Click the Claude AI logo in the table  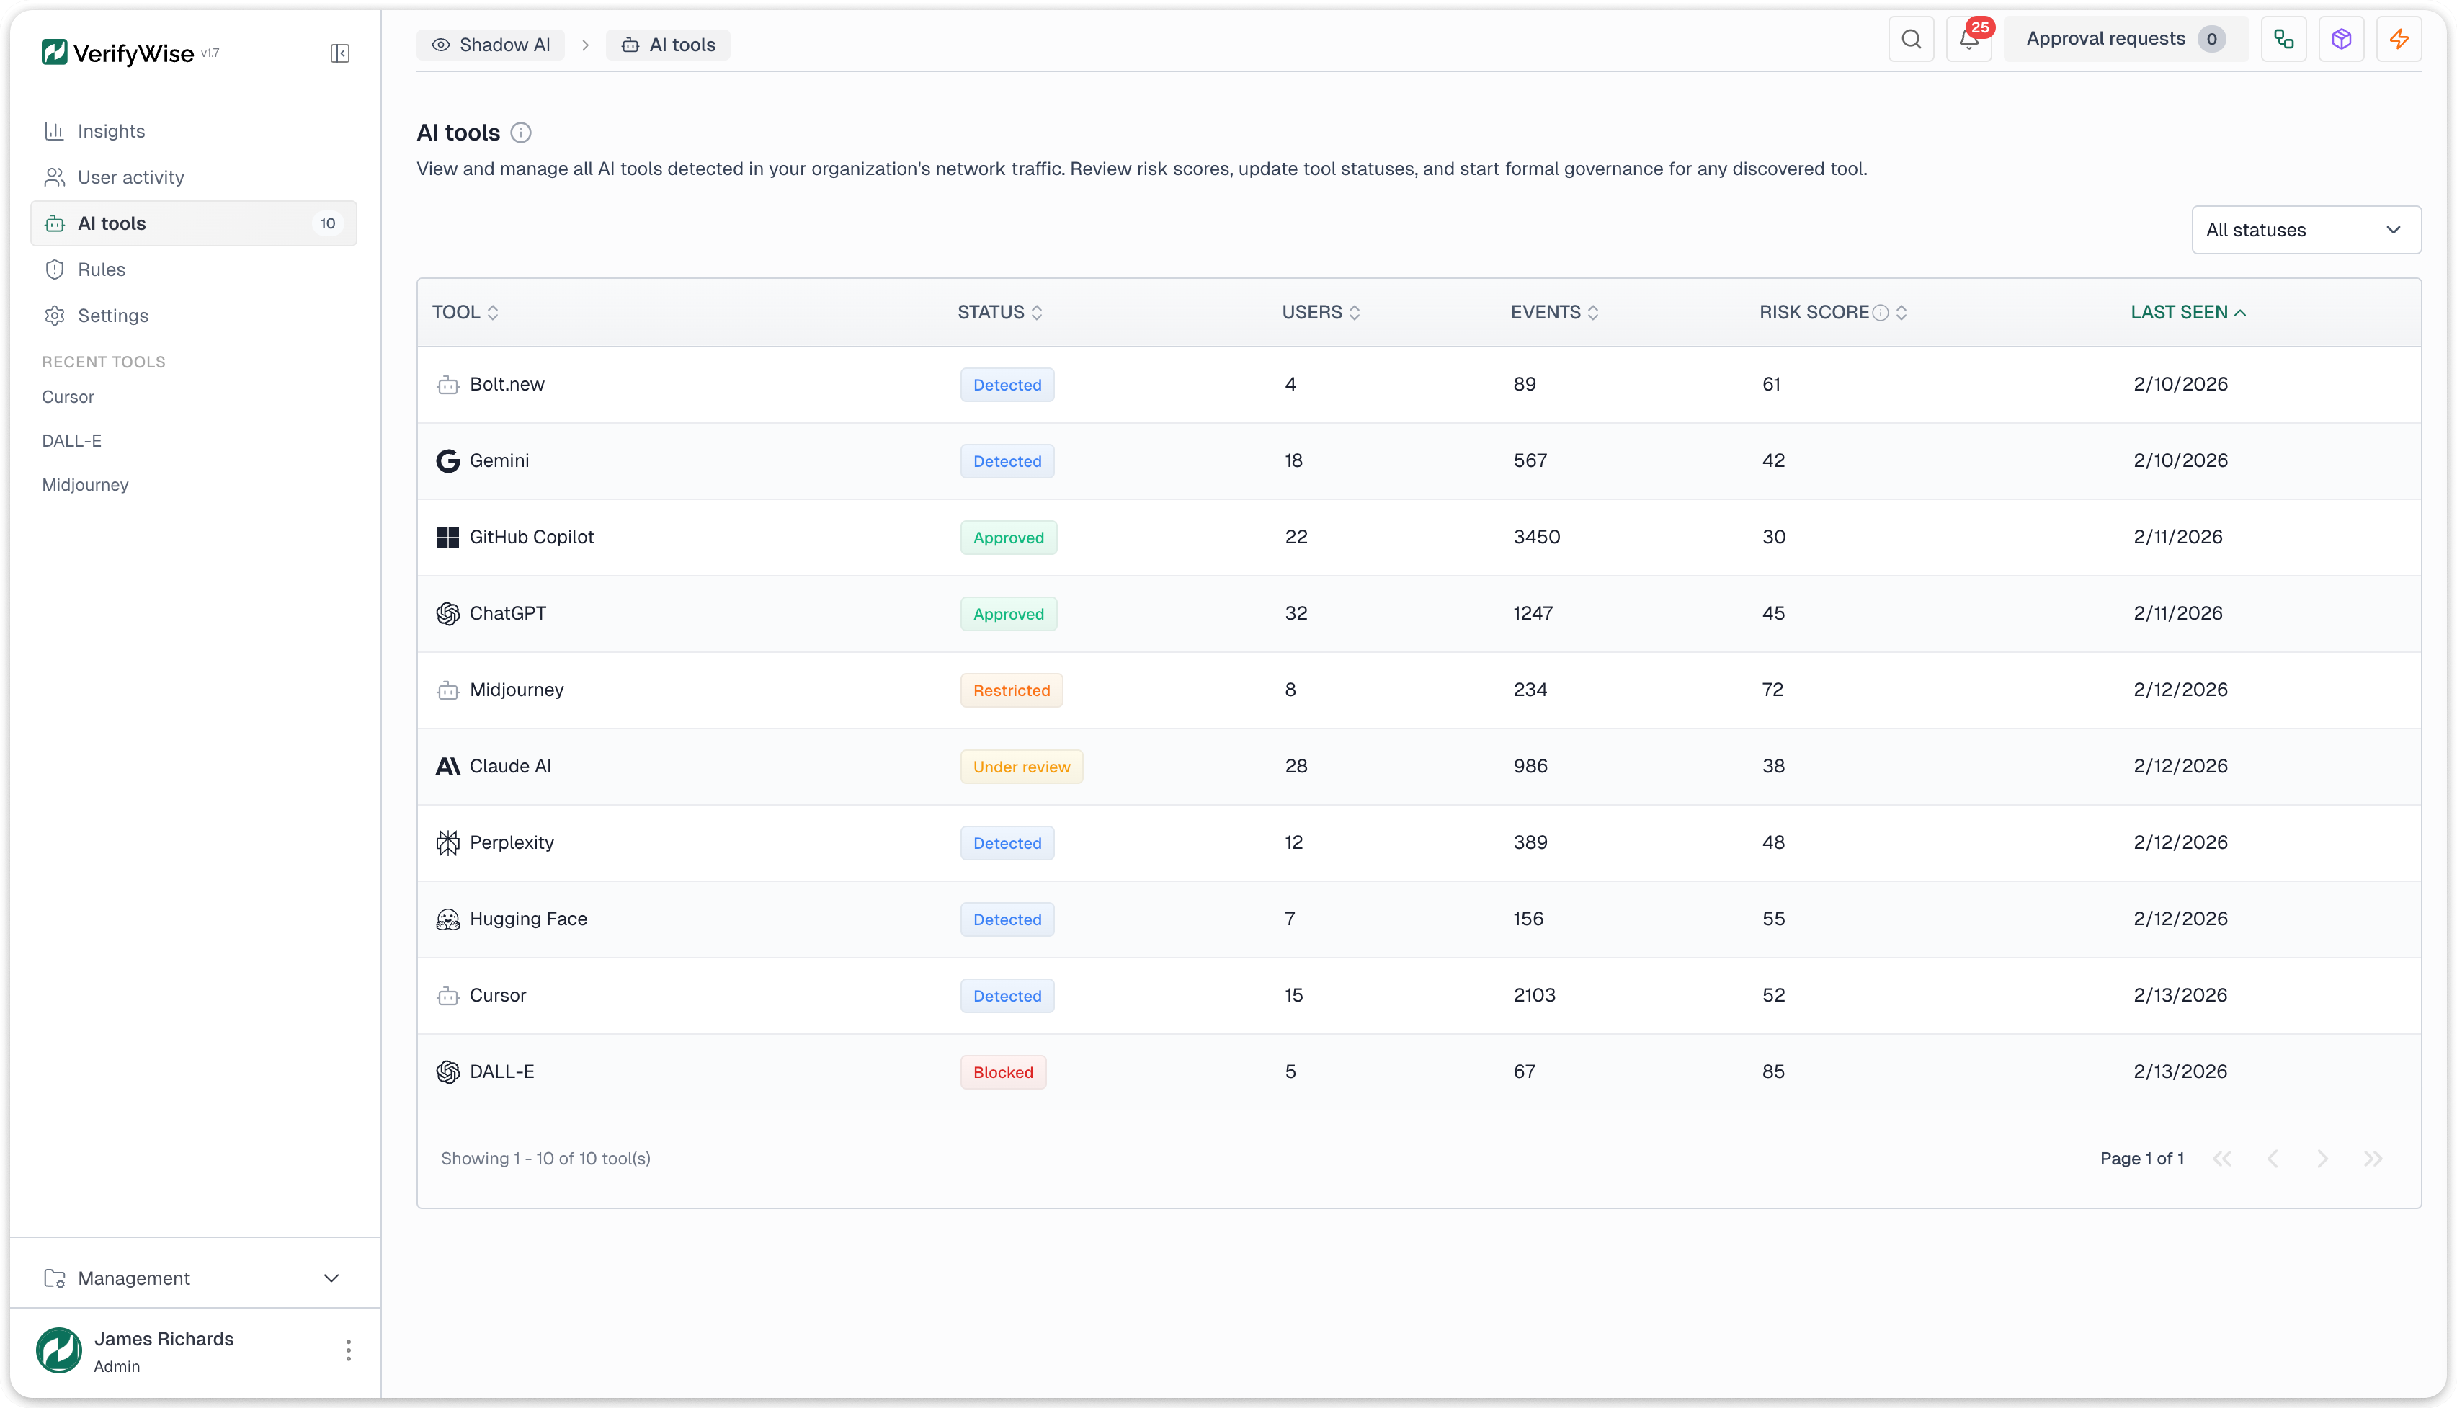click(x=449, y=765)
